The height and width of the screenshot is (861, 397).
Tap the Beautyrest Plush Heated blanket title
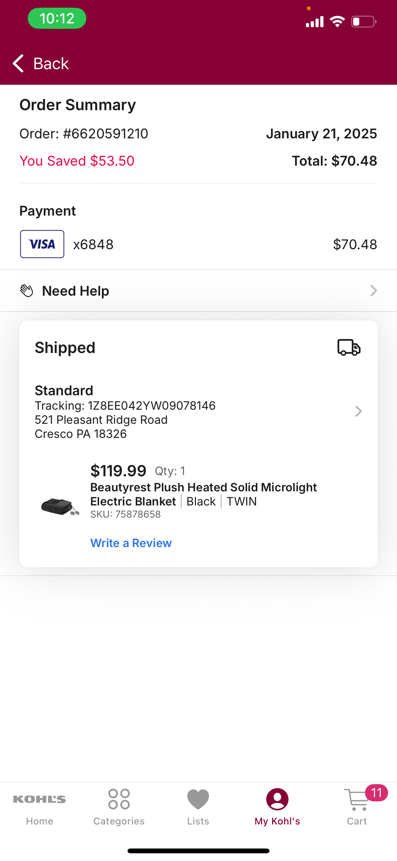(204, 494)
